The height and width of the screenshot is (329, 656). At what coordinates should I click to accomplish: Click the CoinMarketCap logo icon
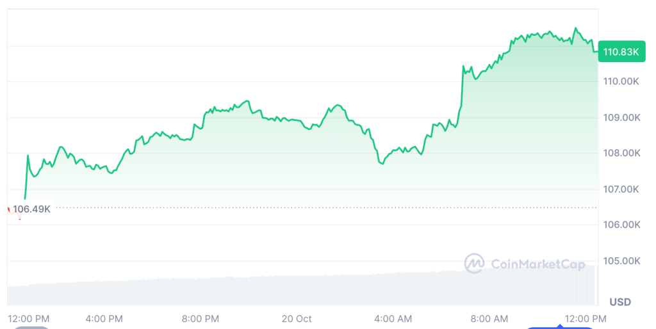coord(474,263)
